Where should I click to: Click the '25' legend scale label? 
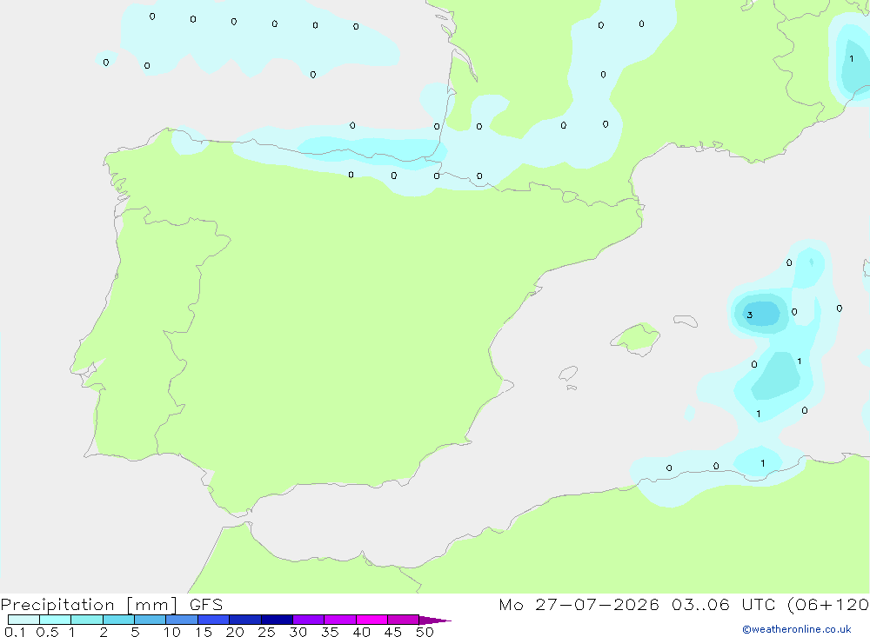point(266,632)
